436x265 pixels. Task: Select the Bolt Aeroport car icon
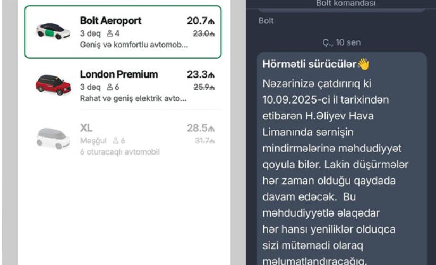tap(53, 32)
